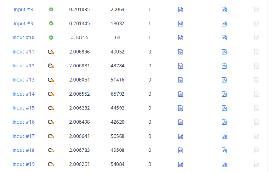Click timeout warning icon for Input #16

click(51, 122)
